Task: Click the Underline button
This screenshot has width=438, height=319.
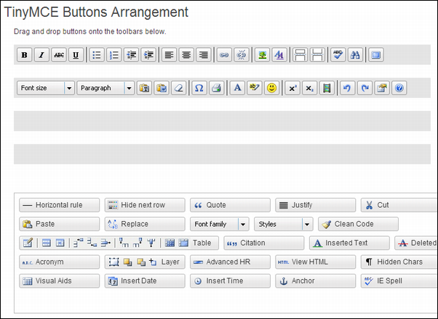Action: pyautogui.click(x=76, y=54)
